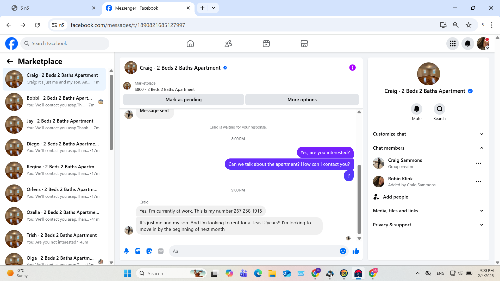Open the sticker picker icon
The image size is (500, 281).
click(149, 251)
